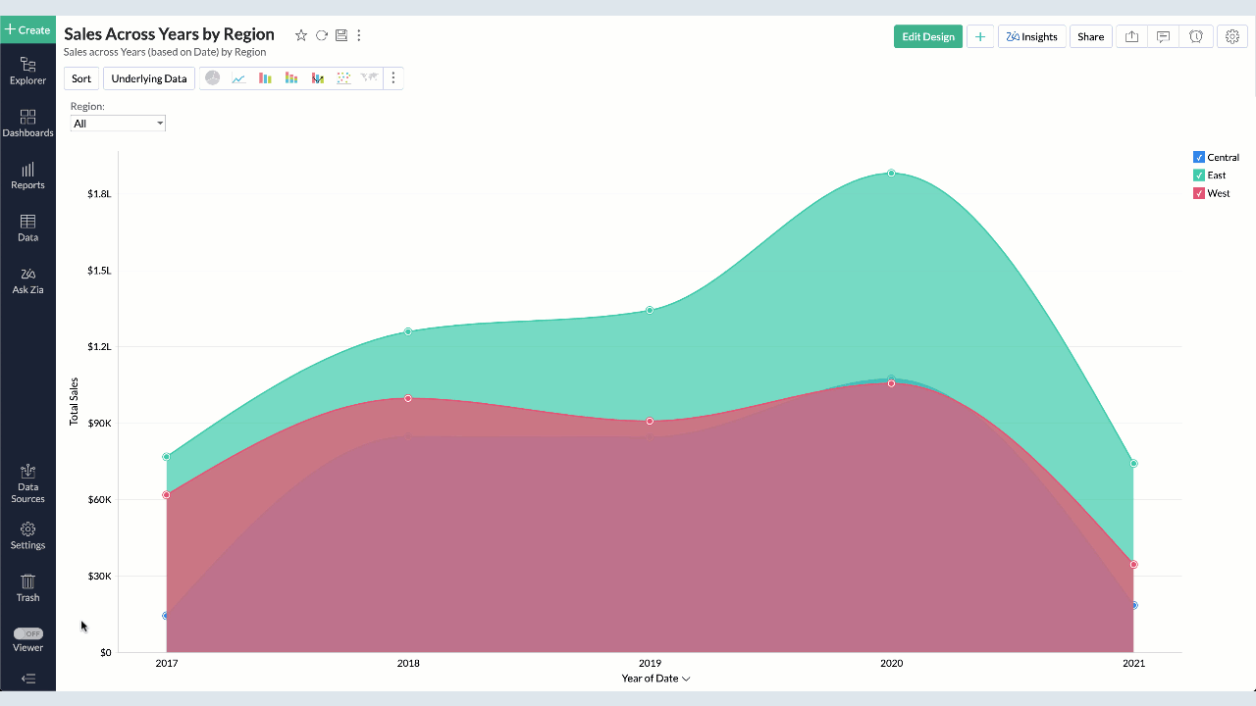Open the Region filter dropdown
Viewport: 1256px width, 706px height.
118,124
